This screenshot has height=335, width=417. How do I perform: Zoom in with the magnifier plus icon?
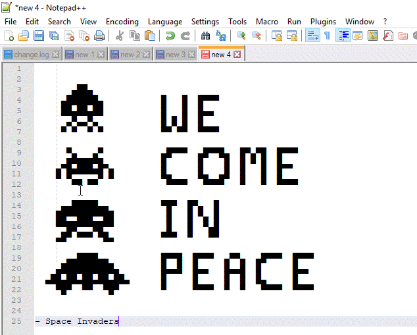[x=241, y=36]
